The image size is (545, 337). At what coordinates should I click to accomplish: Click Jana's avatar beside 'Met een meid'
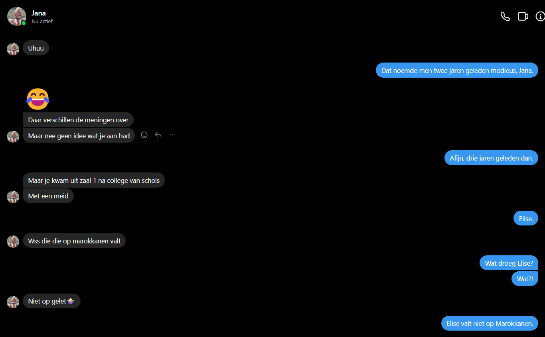coord(13,197)
